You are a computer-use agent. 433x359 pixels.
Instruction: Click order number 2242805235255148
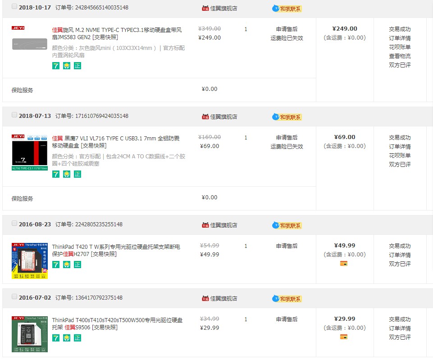click(x=99, y=224)
